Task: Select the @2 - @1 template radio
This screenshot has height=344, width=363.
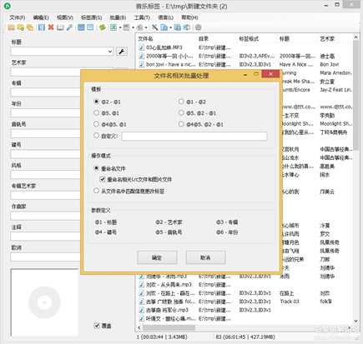Action: pyautogui.click(x=96, y=102)
